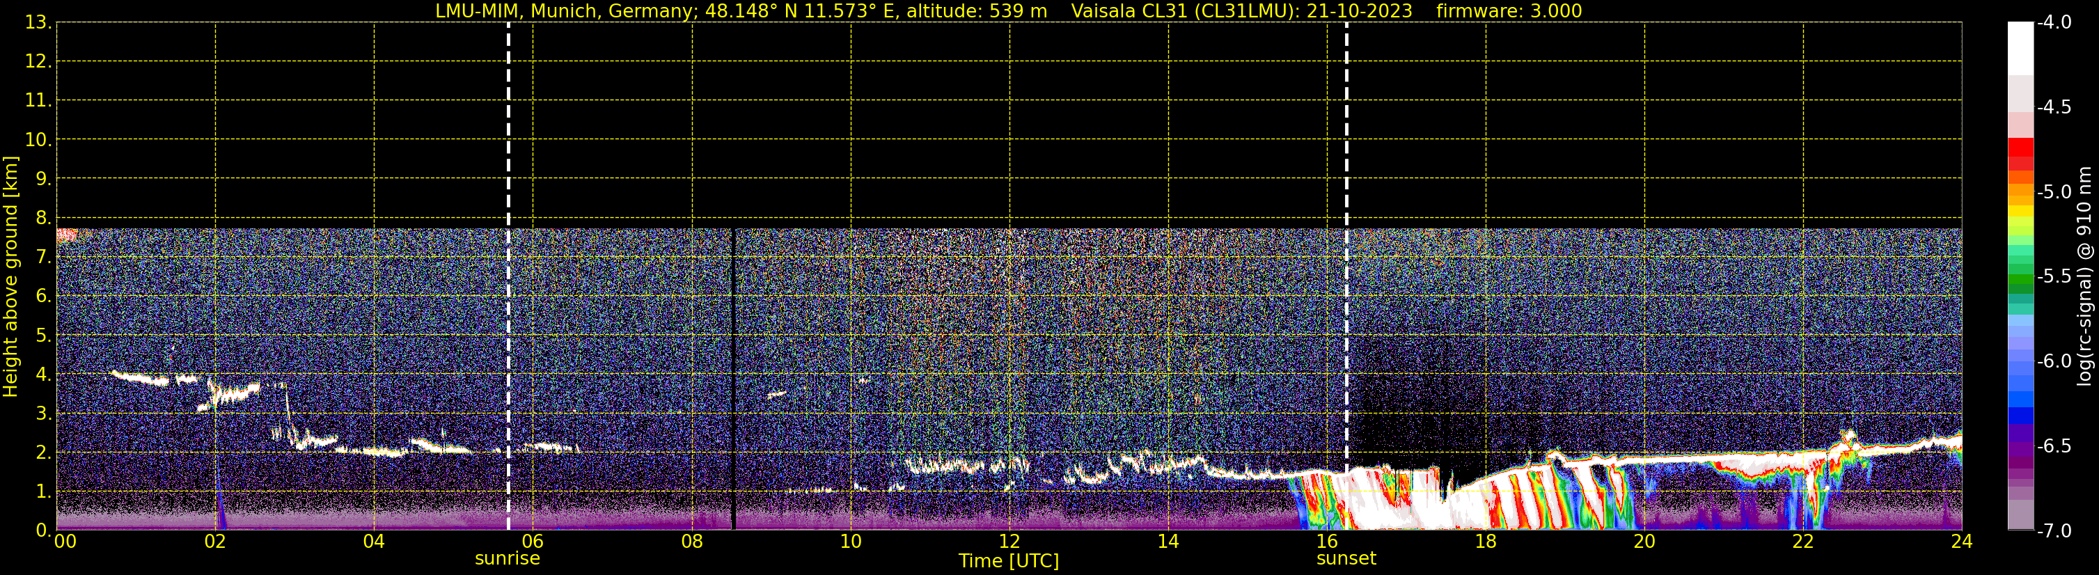Click the height tick label "13."
The image size is (2099, 575).
click(38, 23)
